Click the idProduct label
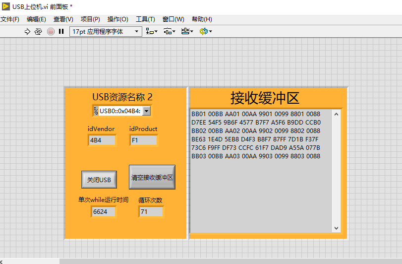 (143, 129)
